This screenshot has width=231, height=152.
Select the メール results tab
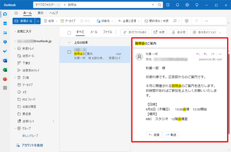point(94,32)
